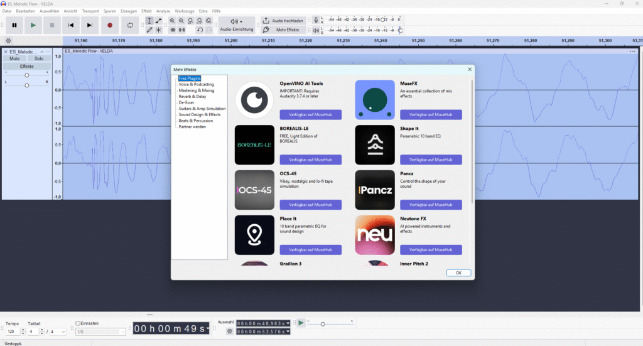Viewport: 643px width, 346px height.
Task: Solo the ES_Melodic track
Action: [x=38, y=58]
